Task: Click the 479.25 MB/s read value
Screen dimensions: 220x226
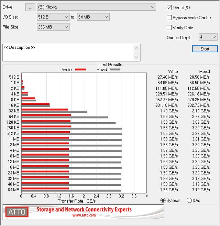Action: pyautogui.click(x=198, y=100)
